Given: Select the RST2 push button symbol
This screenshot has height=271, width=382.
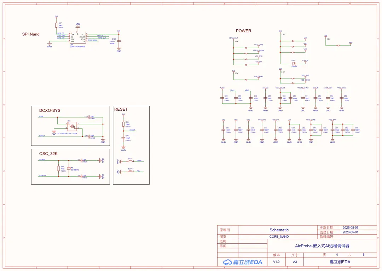Looking at the screenshot, I should coord(130,161).
